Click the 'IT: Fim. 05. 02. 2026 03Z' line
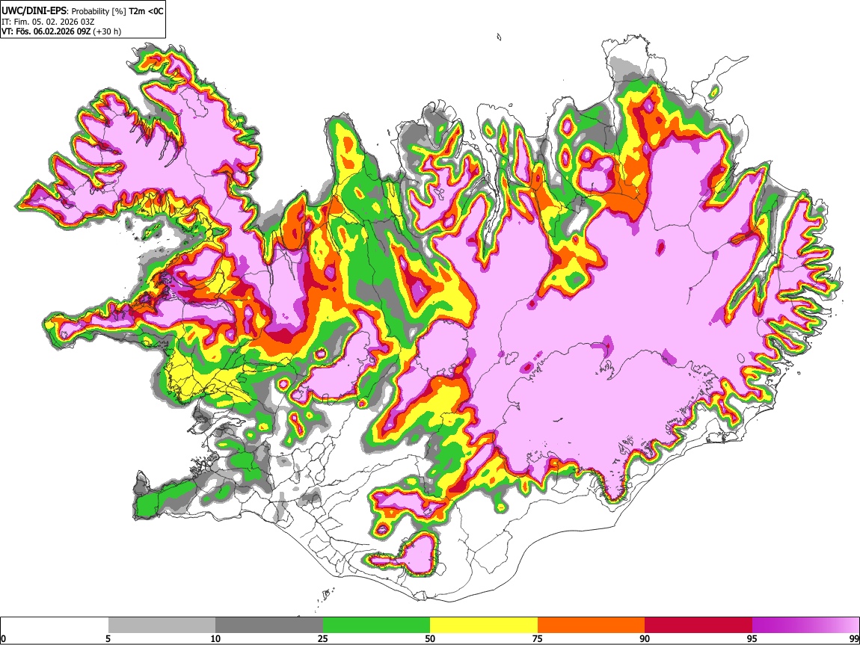The image size is (860, 645). point(48,22)
